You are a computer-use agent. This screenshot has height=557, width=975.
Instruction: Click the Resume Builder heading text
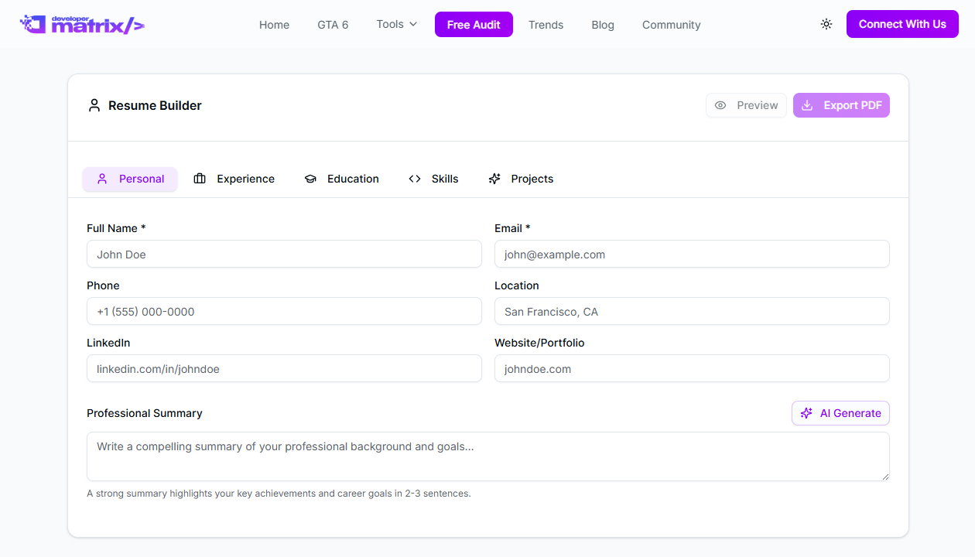click(155, 105)
